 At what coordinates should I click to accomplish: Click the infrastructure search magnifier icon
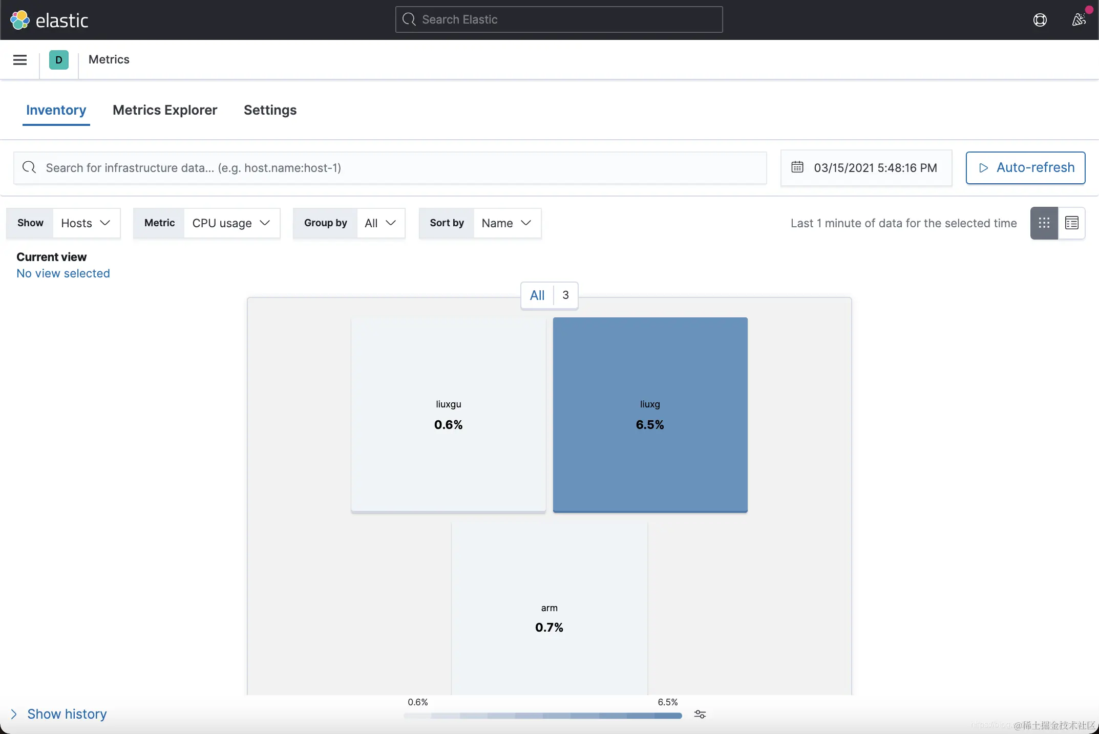(29, 167)
